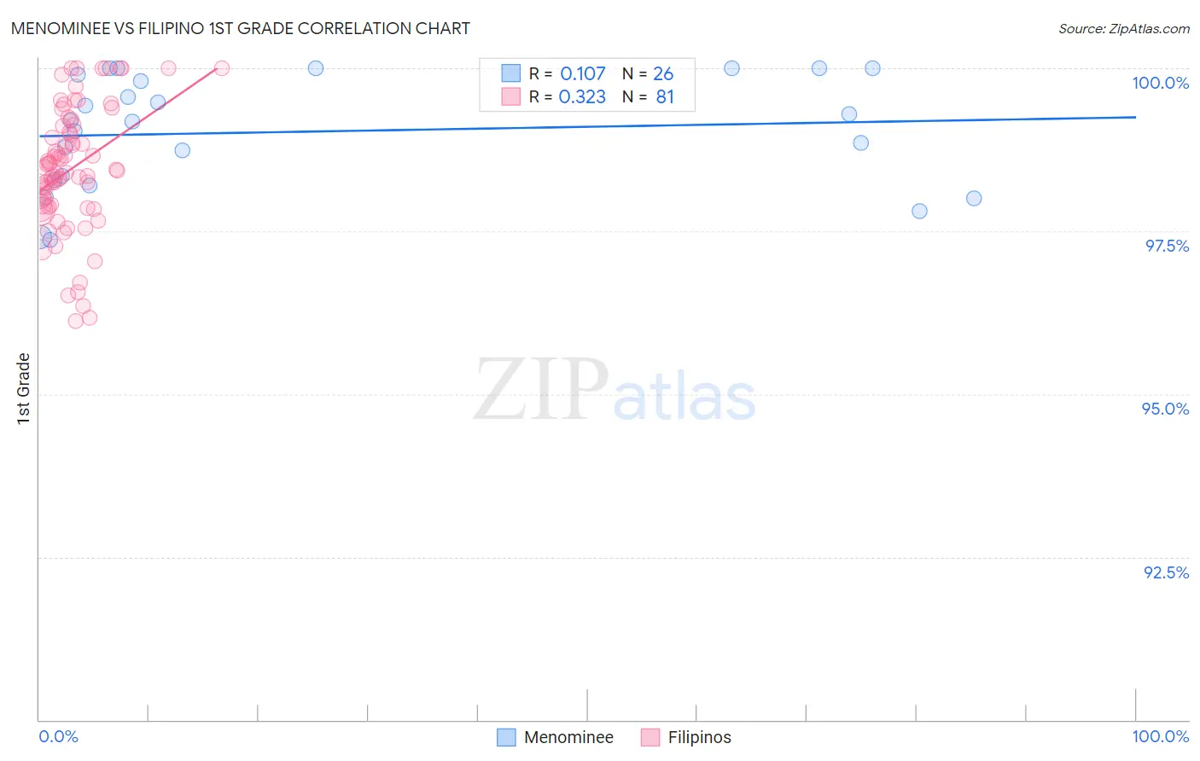Viewport: 1200px width, 761px height.
Task: Click the 97.5% y-axis label
Action: click(x=1167, y=246)
